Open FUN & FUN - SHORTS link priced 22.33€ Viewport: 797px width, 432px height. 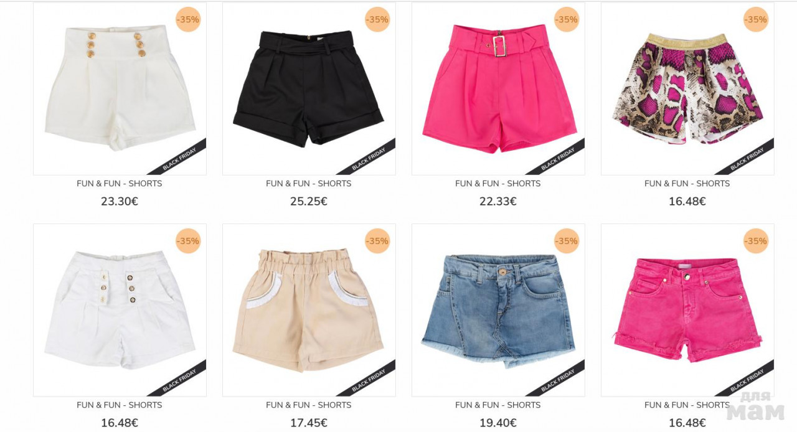point(498,184)
